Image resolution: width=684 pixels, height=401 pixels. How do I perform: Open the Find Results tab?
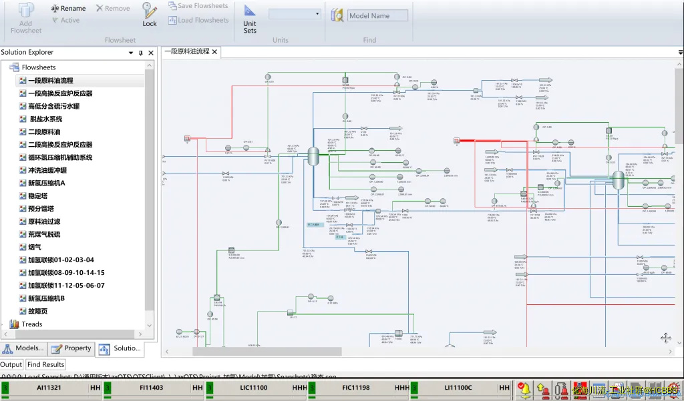(x=45, y=364)
